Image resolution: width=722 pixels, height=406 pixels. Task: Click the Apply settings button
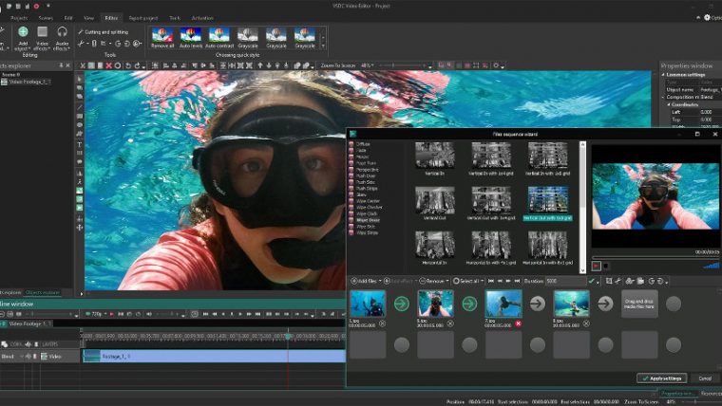tap(662, 378)
